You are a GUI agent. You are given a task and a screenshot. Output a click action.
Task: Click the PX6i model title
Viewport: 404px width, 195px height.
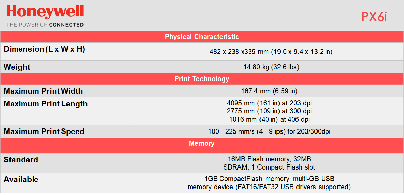(x=374, y=17)
